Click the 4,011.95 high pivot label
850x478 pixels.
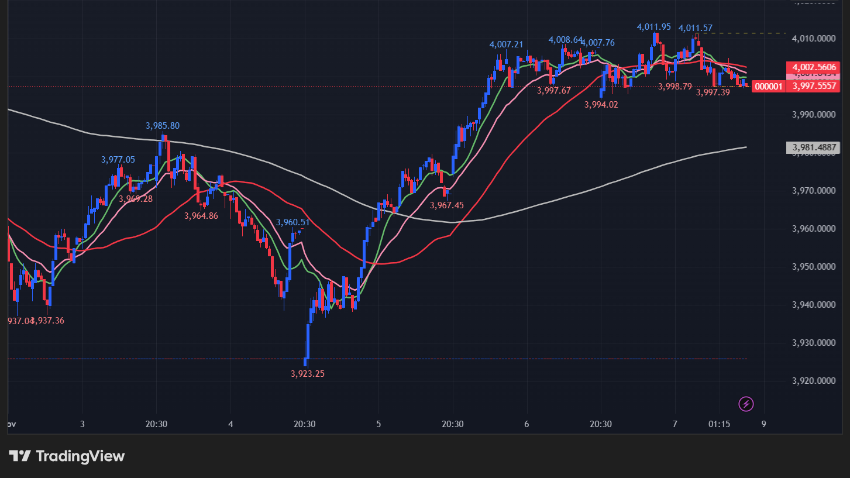point(653,27)
